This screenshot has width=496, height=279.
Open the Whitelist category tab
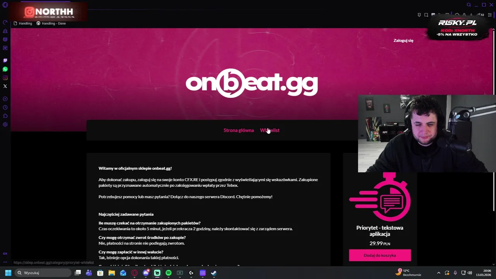point(270,130)
